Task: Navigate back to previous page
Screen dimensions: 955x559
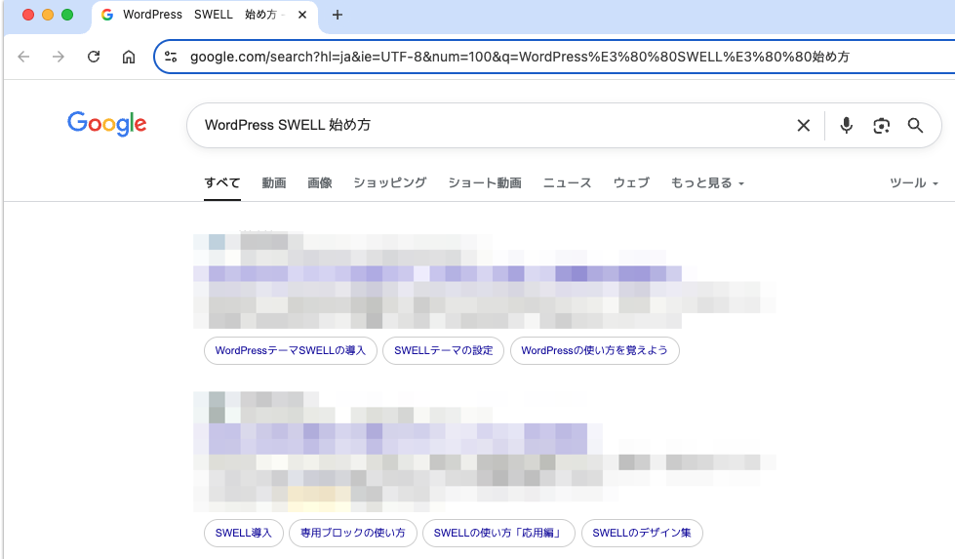Action: [23, 57]
